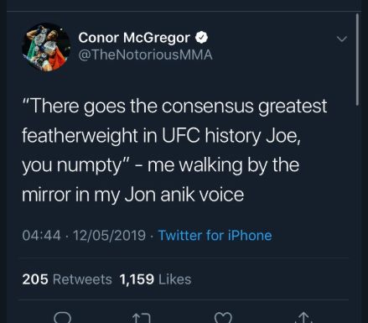Open the @TheNotoriousMMA handle
The image size is (368, 323).
pyautogui.click(x=145, y=55)
